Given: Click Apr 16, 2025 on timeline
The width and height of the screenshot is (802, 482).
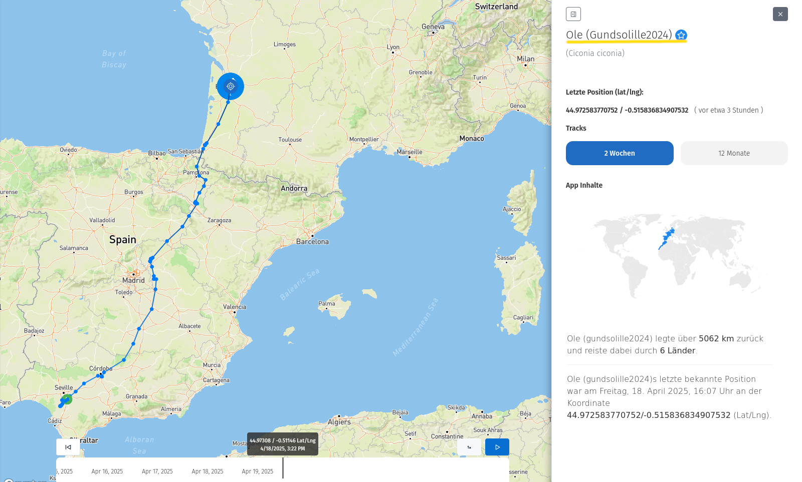Looking at the screenshot, I should (x=107, y=471).
